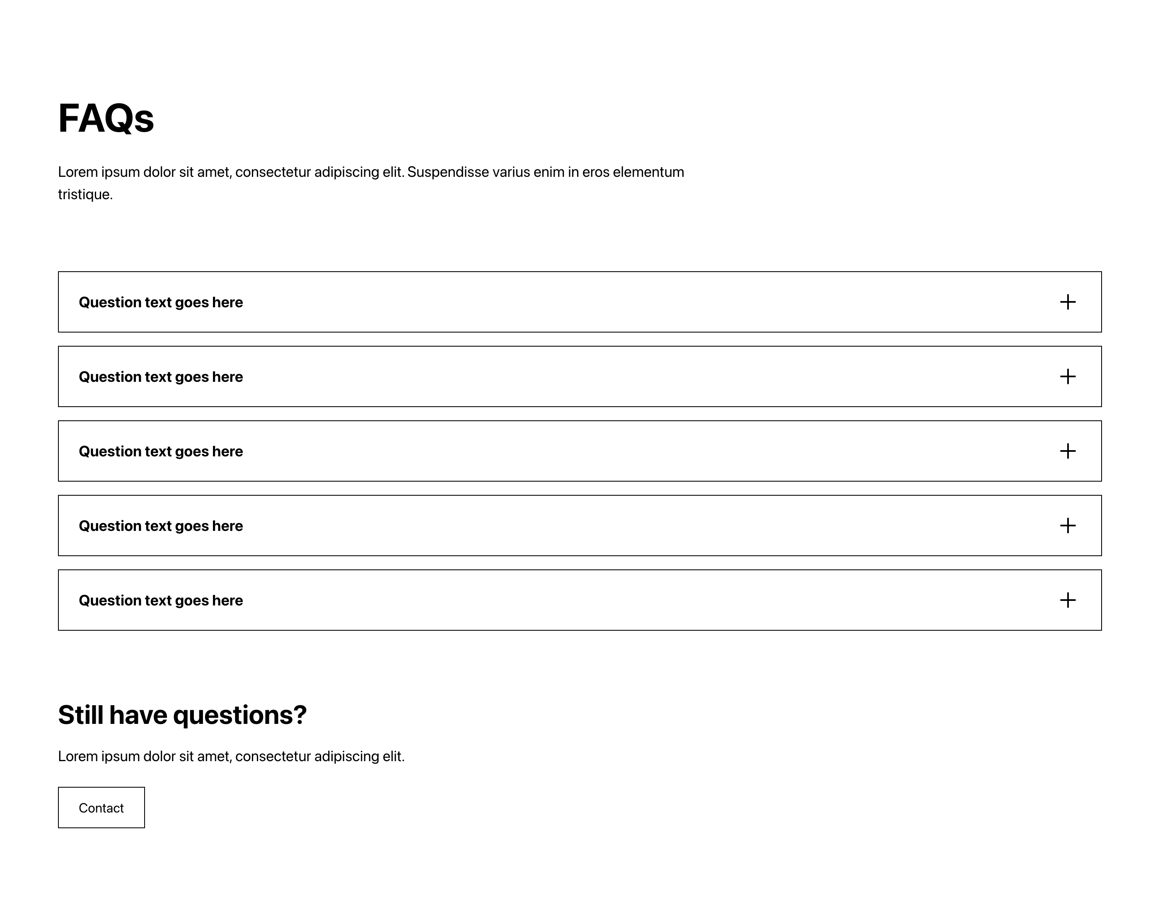Click the plus icon on the second question
The width and height of the screenshot is (1160, 921).
click(1068, 376)
